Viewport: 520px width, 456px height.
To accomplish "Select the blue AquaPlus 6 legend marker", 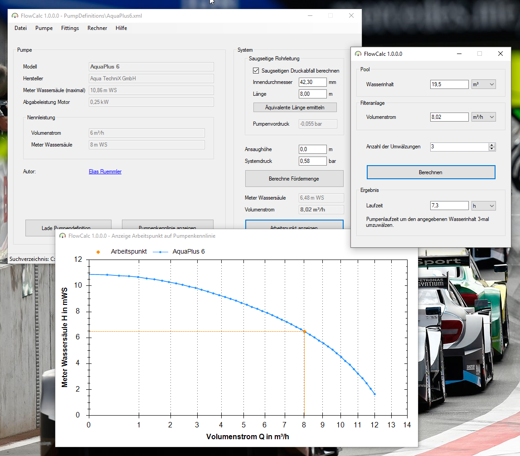I will tap(160, 252).
